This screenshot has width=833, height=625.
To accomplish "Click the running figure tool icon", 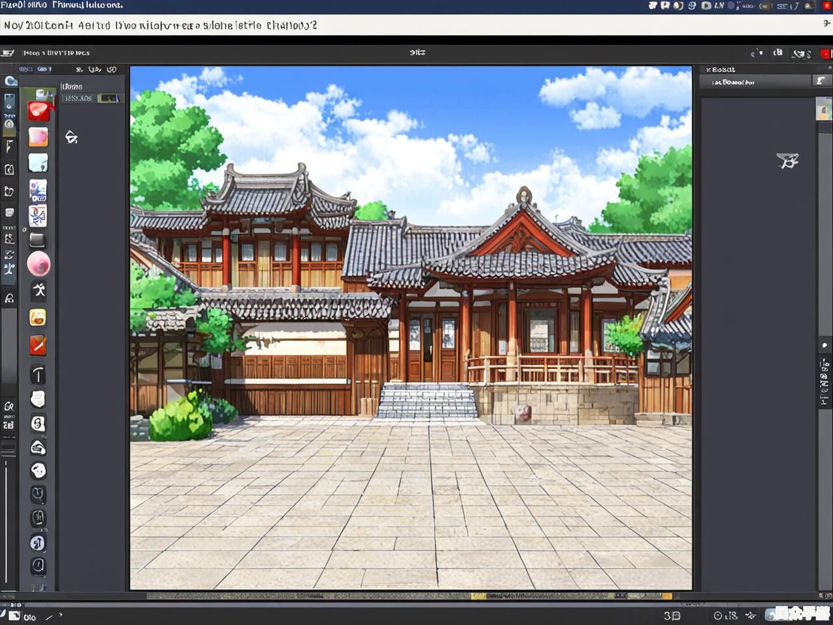I will 38,290.
